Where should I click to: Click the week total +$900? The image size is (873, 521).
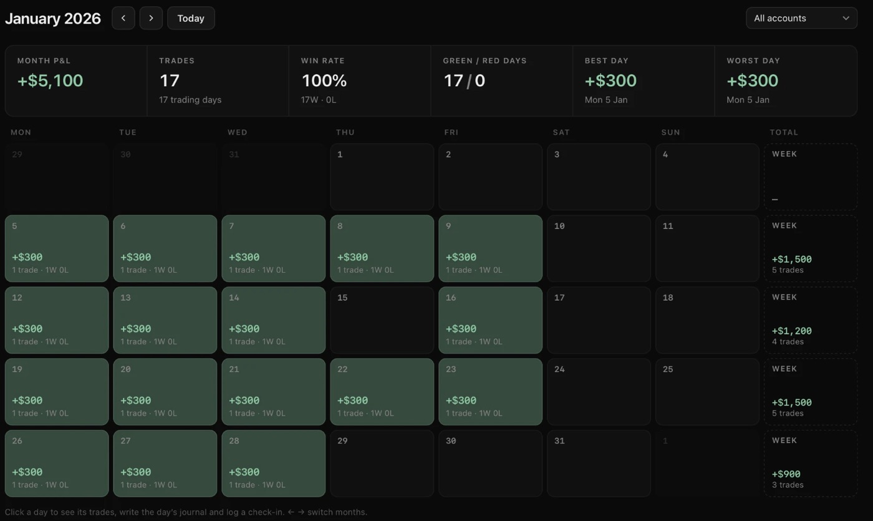tap(786, 474)
